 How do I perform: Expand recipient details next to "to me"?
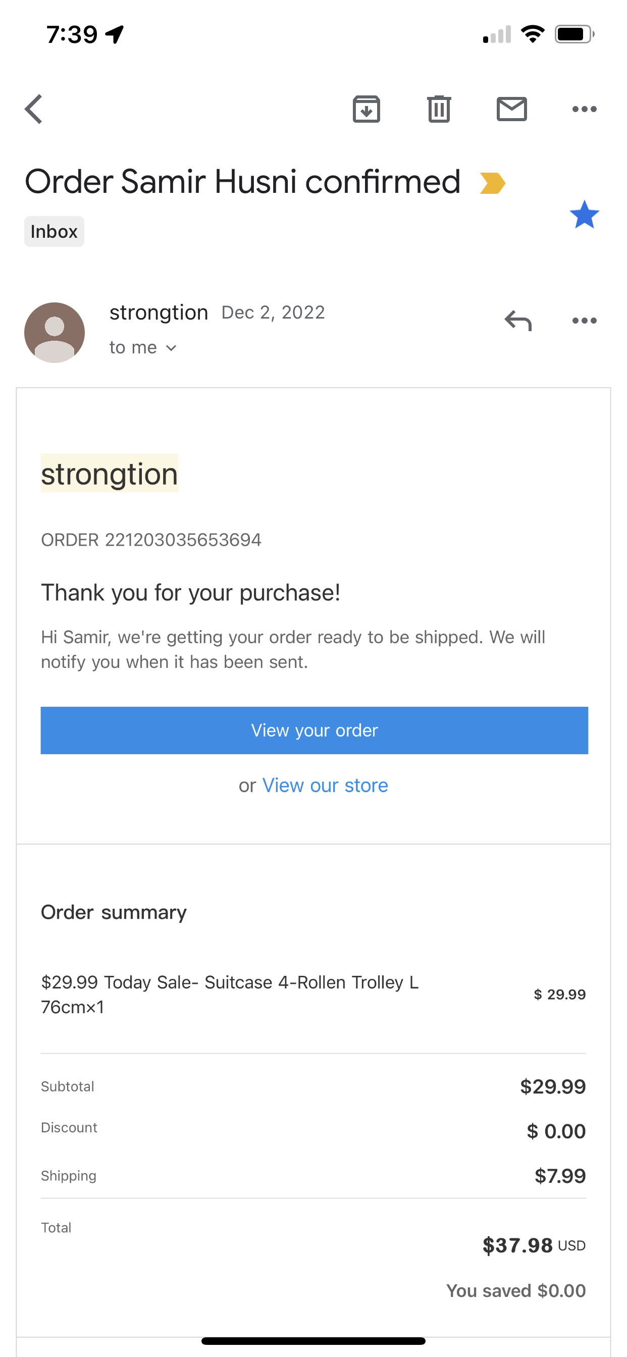point(171,348)
